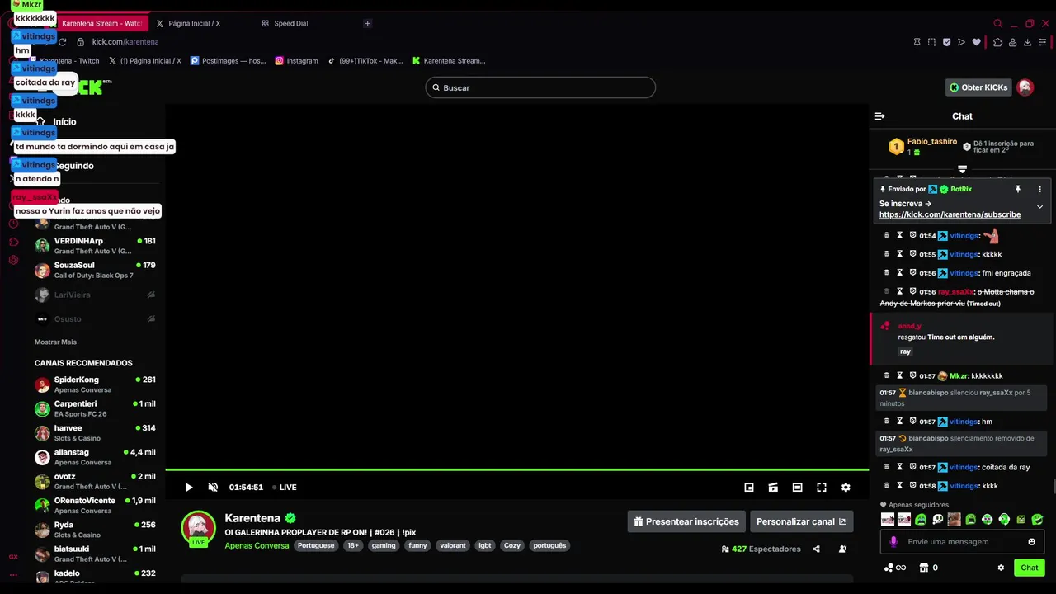The image size is (1056, 594).
Task: Open the kick.com/karentena/subscribe link
Action: [950, 214]
